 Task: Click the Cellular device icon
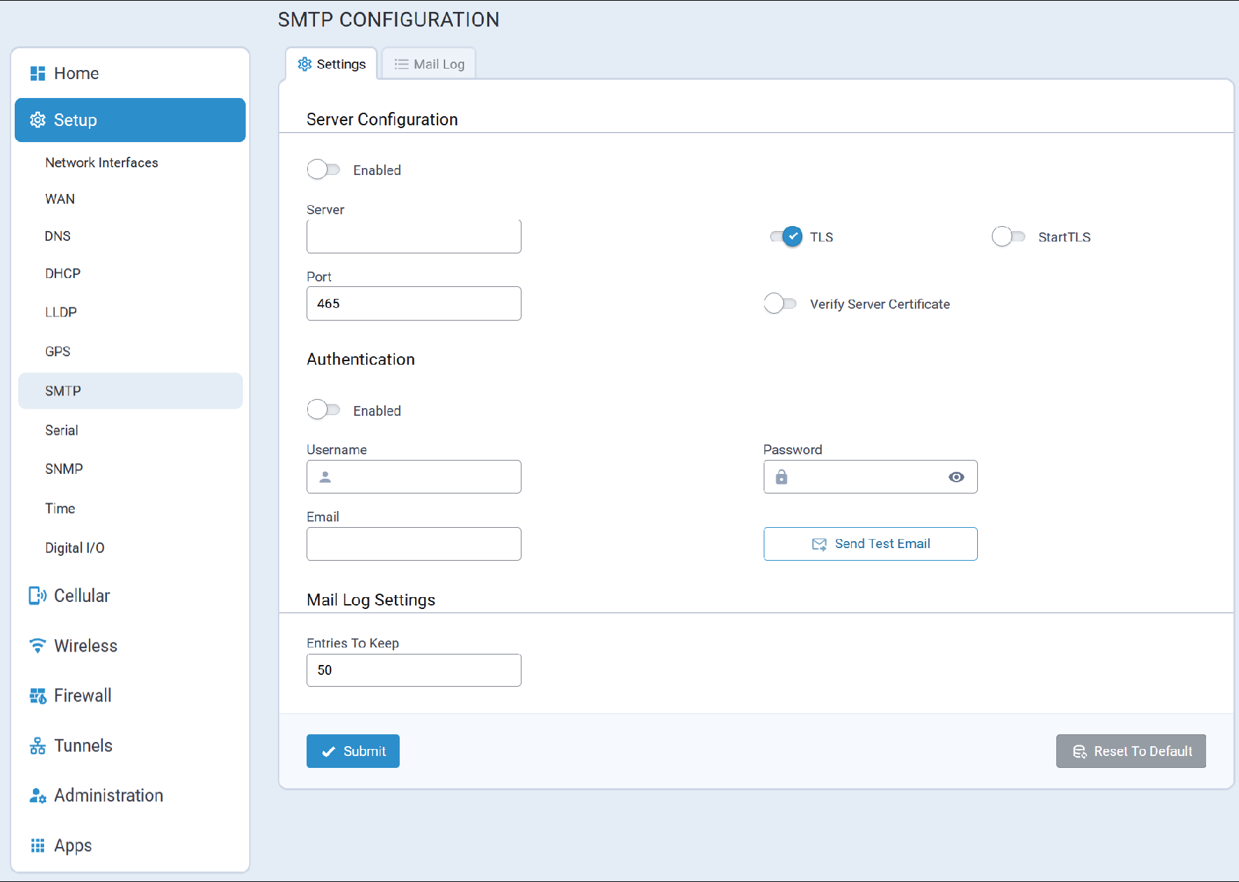tap(38, 596)
